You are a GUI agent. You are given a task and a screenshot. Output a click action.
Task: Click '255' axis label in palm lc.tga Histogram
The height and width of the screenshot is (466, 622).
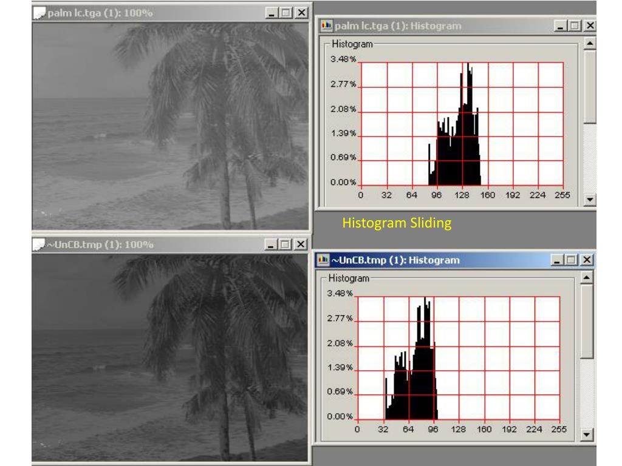(x=562, y=195)
